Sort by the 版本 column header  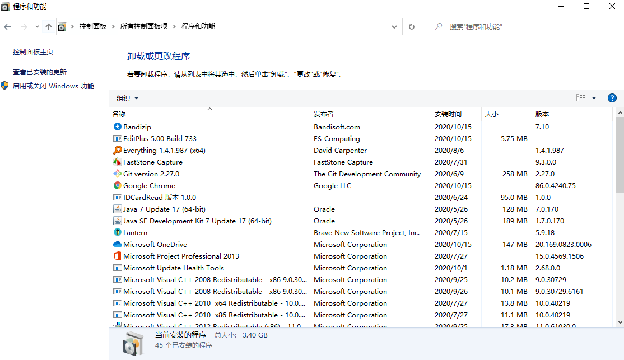(x=572, y=114)
